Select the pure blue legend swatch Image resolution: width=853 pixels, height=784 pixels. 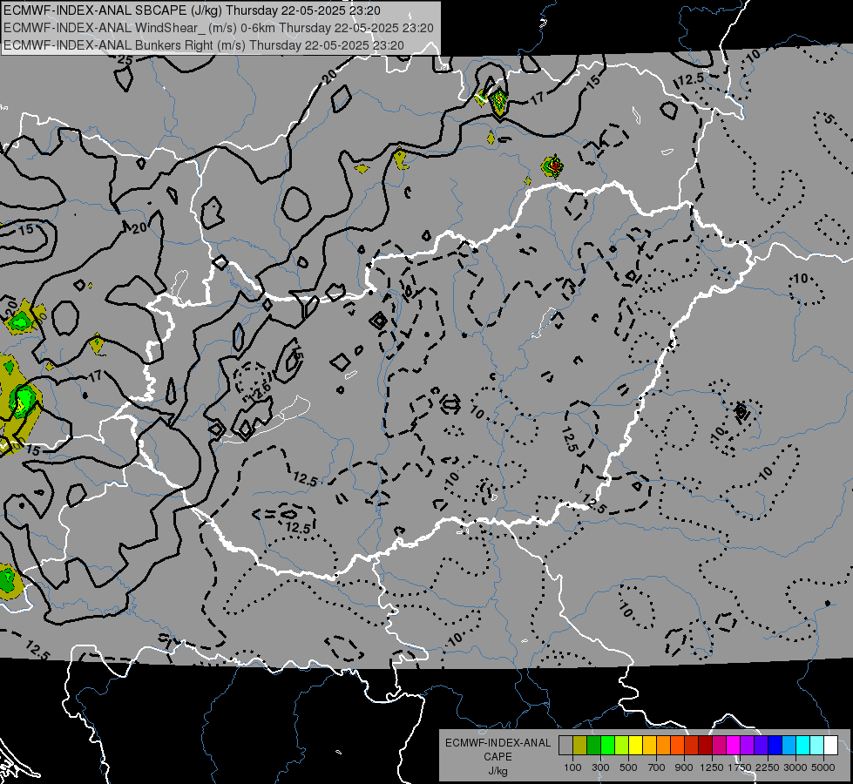(x=775, y=746)
